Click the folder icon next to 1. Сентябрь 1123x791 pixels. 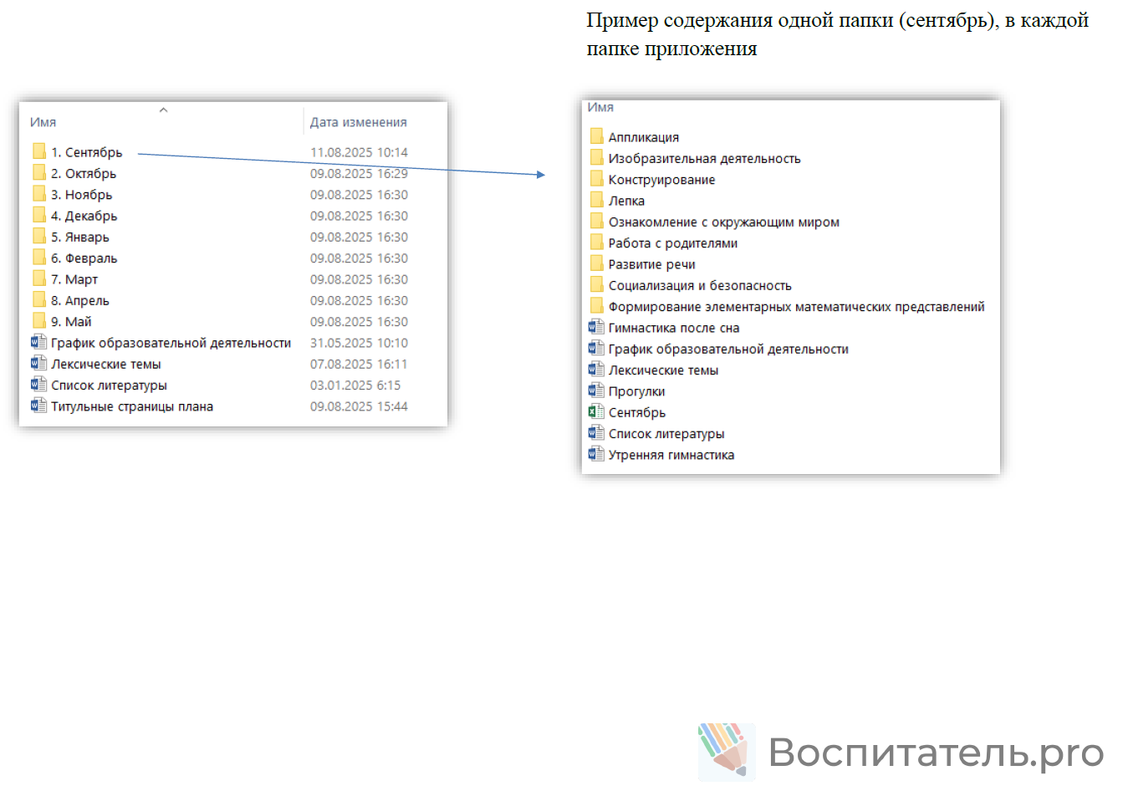click(38, 151)
